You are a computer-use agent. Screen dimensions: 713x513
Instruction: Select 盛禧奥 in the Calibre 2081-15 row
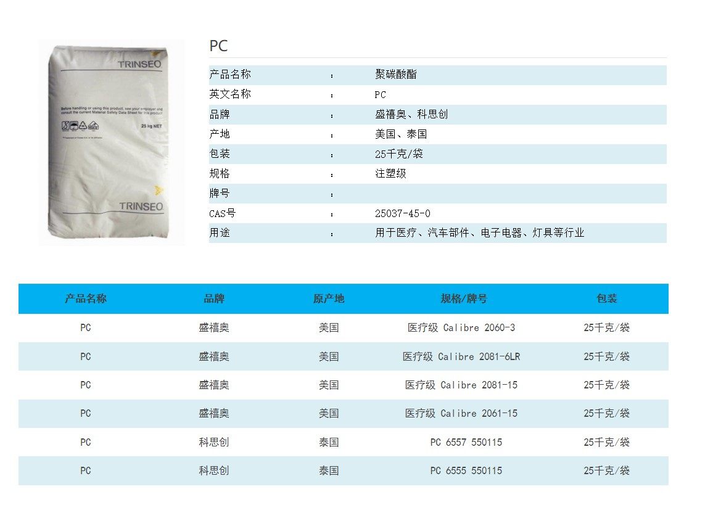(x=214, y=385)
